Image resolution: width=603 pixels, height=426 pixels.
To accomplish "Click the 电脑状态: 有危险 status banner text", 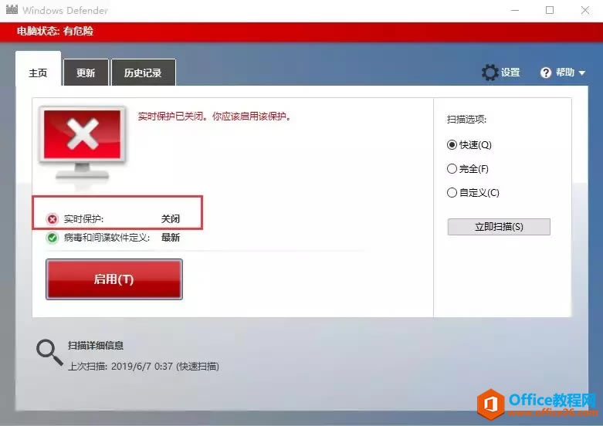I will click(x=55, y=31).
